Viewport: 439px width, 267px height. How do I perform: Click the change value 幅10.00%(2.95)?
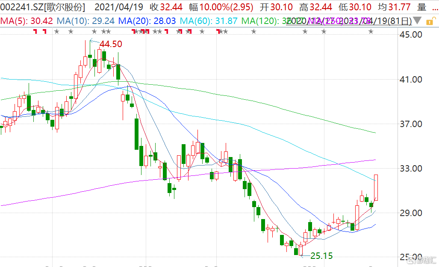(x=221, y=7)
